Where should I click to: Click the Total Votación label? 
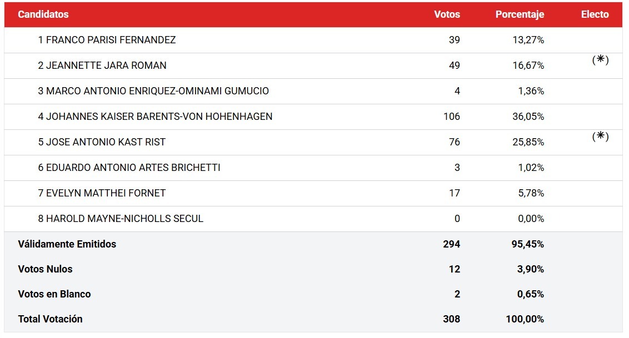[50, 319]
